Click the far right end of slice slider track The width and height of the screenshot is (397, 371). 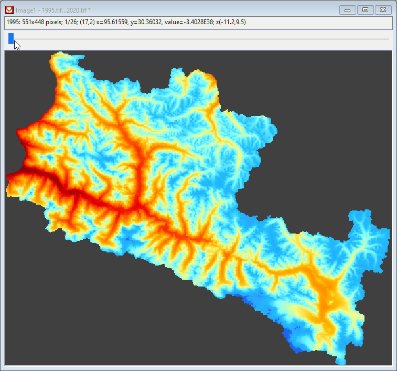387,38
